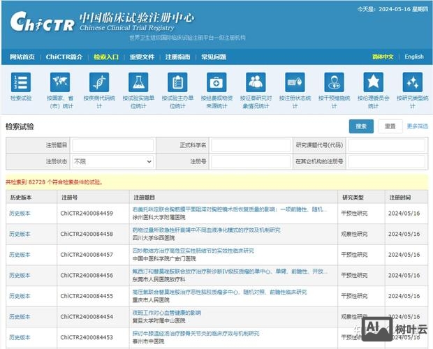Open 注册指南 navigation item
The width and height of the screenshot is (433, 349).
click(x=177, y=57)
